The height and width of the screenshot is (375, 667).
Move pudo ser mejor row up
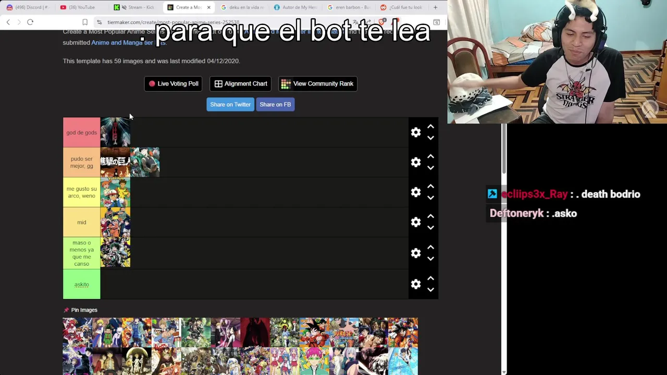[430, 156]
